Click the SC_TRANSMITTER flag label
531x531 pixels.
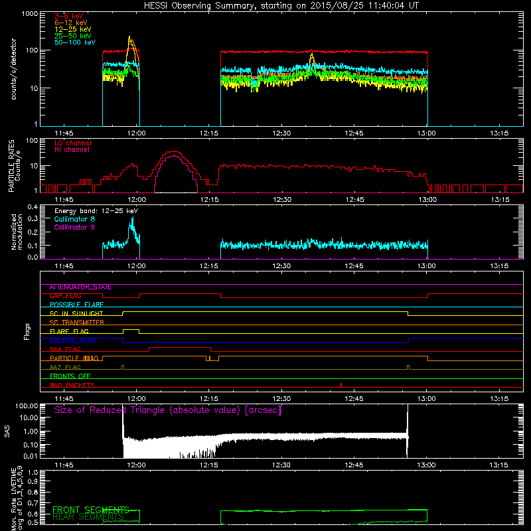pyautogui.click(x=76, y=323)
